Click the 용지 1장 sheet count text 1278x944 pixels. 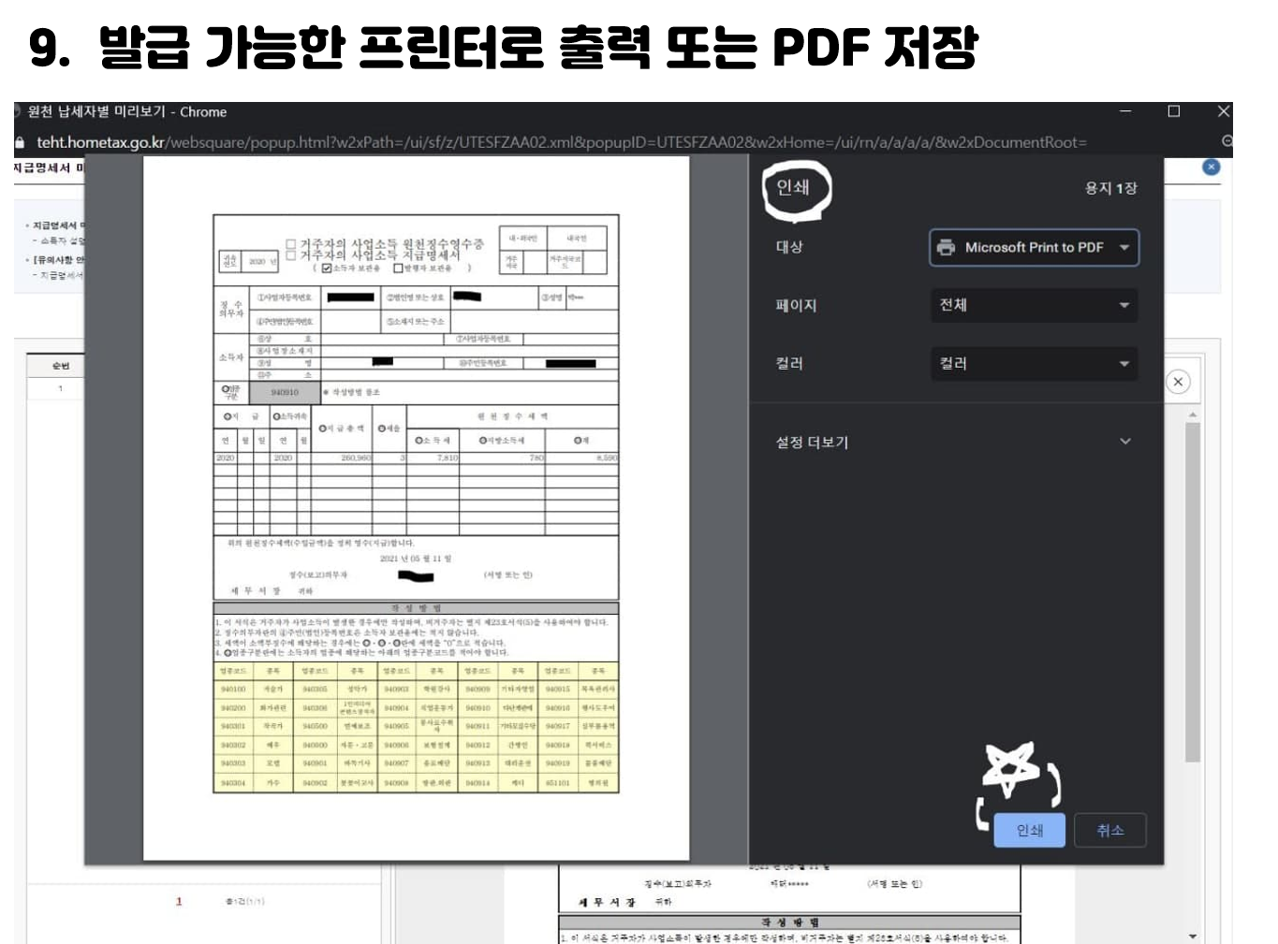point(1110,188)
